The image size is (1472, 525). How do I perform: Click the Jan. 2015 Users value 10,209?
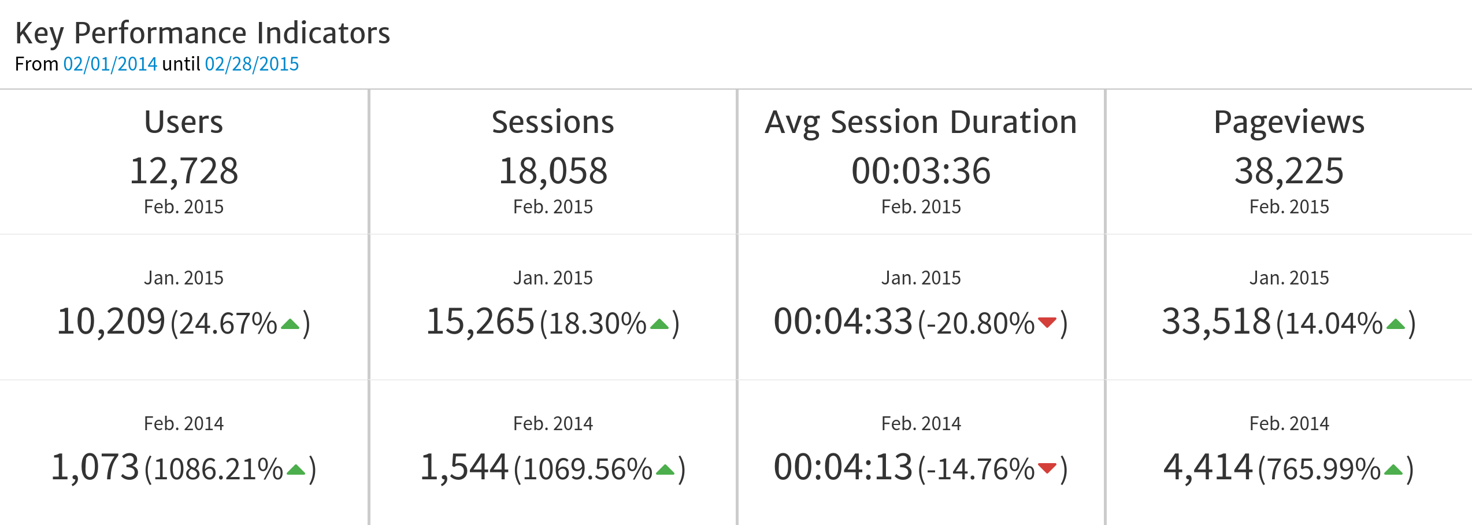click(x=111, y=321)
